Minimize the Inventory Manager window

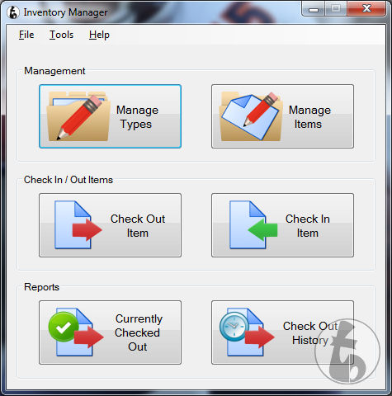click(x=314, y=9)
